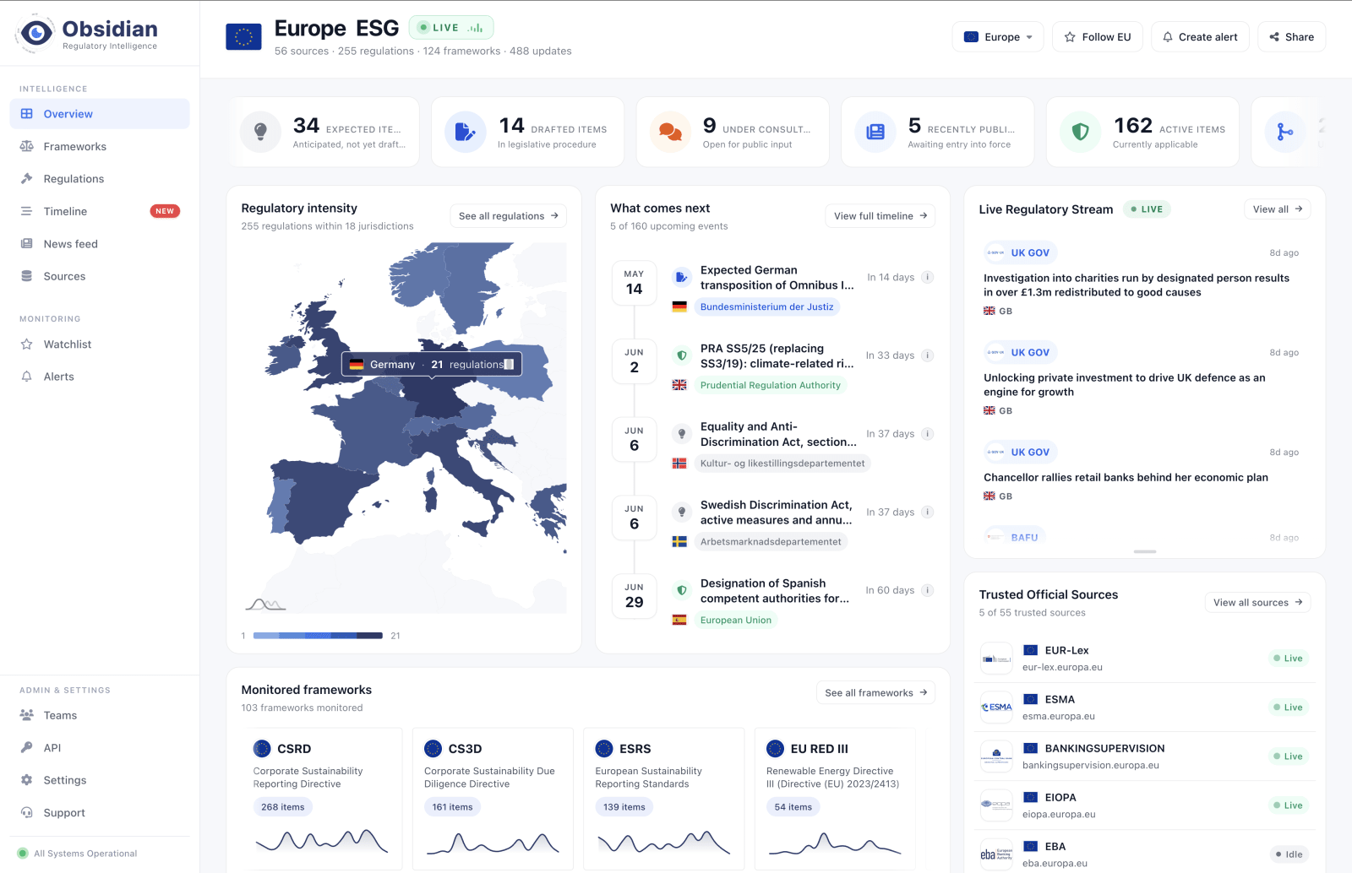Click the map intensity legend gradient bar
Viewport: 1352px width, 873px height.
coord(318,636)
